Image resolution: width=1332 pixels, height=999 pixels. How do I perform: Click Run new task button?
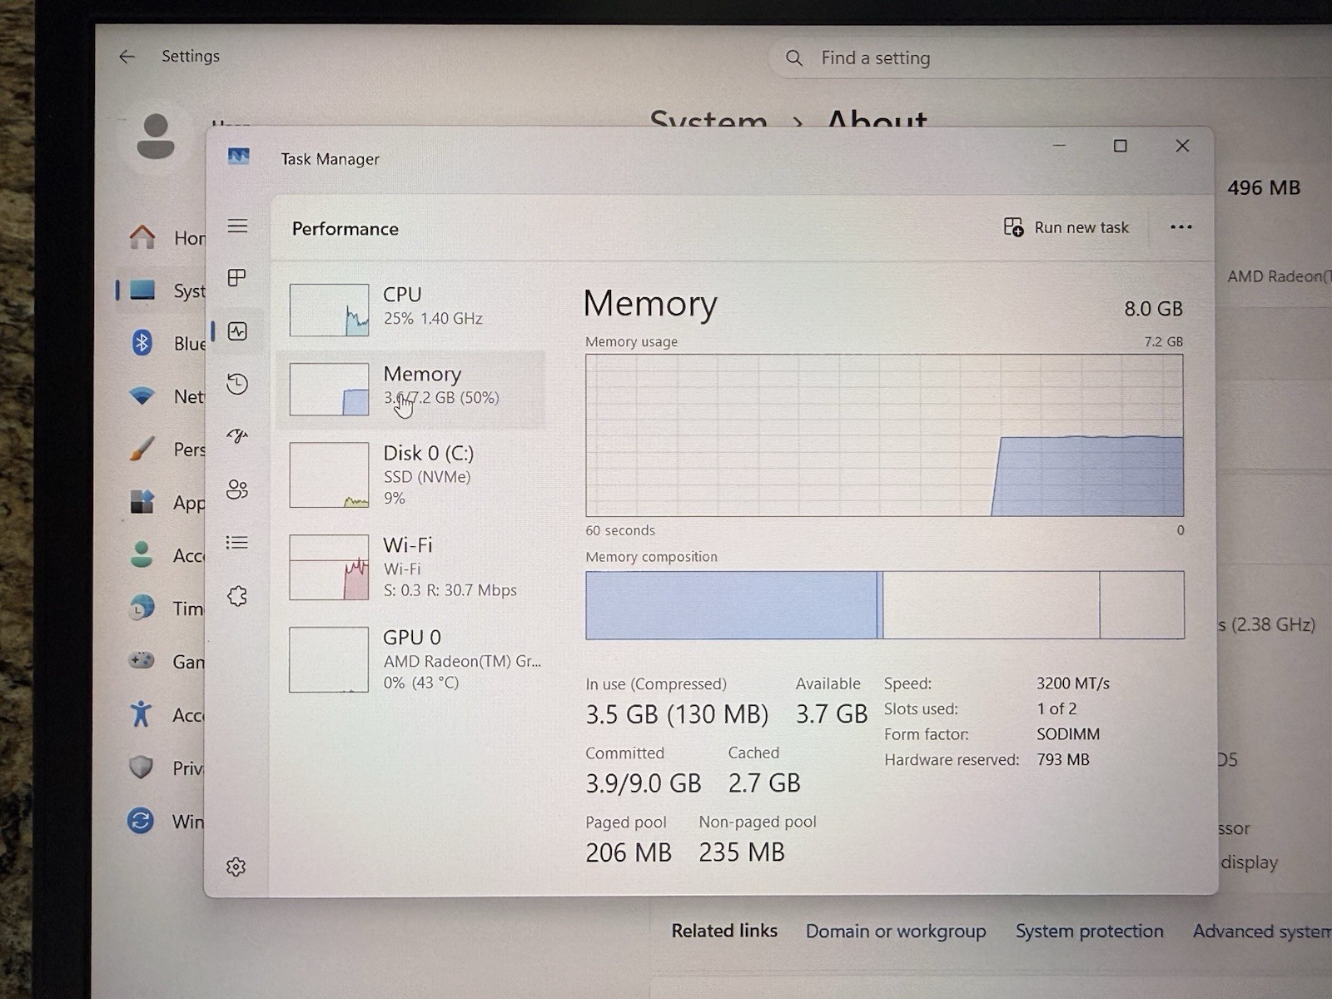pyautogui.click(x=1066, y=227)
